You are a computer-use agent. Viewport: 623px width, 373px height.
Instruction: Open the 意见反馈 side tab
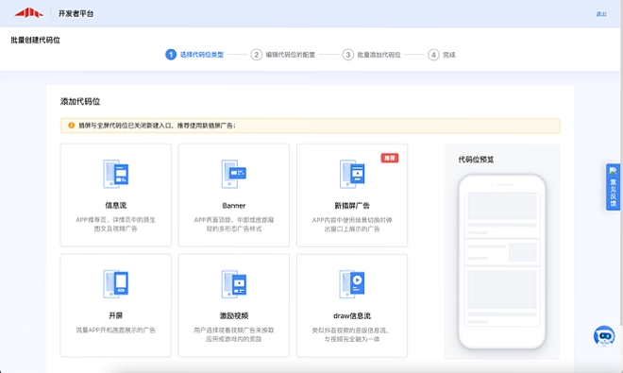[613, 187]
